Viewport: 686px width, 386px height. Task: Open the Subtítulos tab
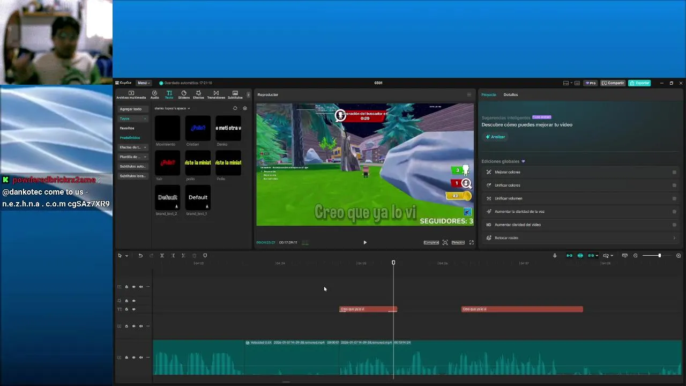coord(235,95)
